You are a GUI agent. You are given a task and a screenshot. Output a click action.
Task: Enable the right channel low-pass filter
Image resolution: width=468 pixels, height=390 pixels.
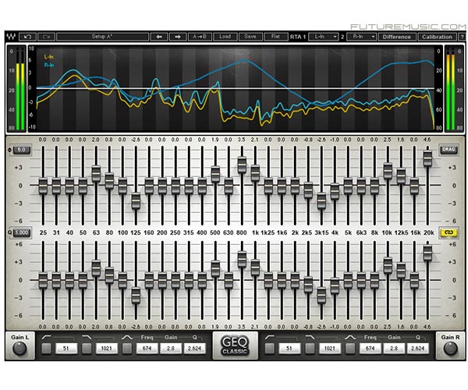point(310,348)
